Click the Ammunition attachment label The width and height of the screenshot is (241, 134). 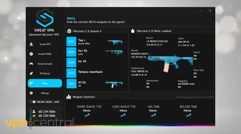click(152, 81)
